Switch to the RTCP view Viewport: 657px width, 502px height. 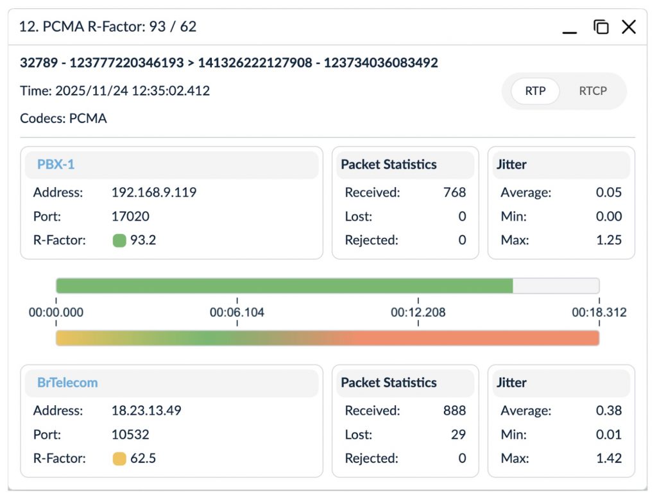click(x=592, y=91)
